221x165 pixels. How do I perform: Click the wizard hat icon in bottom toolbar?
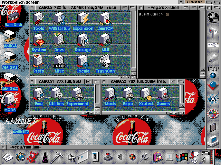[x=45, y=157]
